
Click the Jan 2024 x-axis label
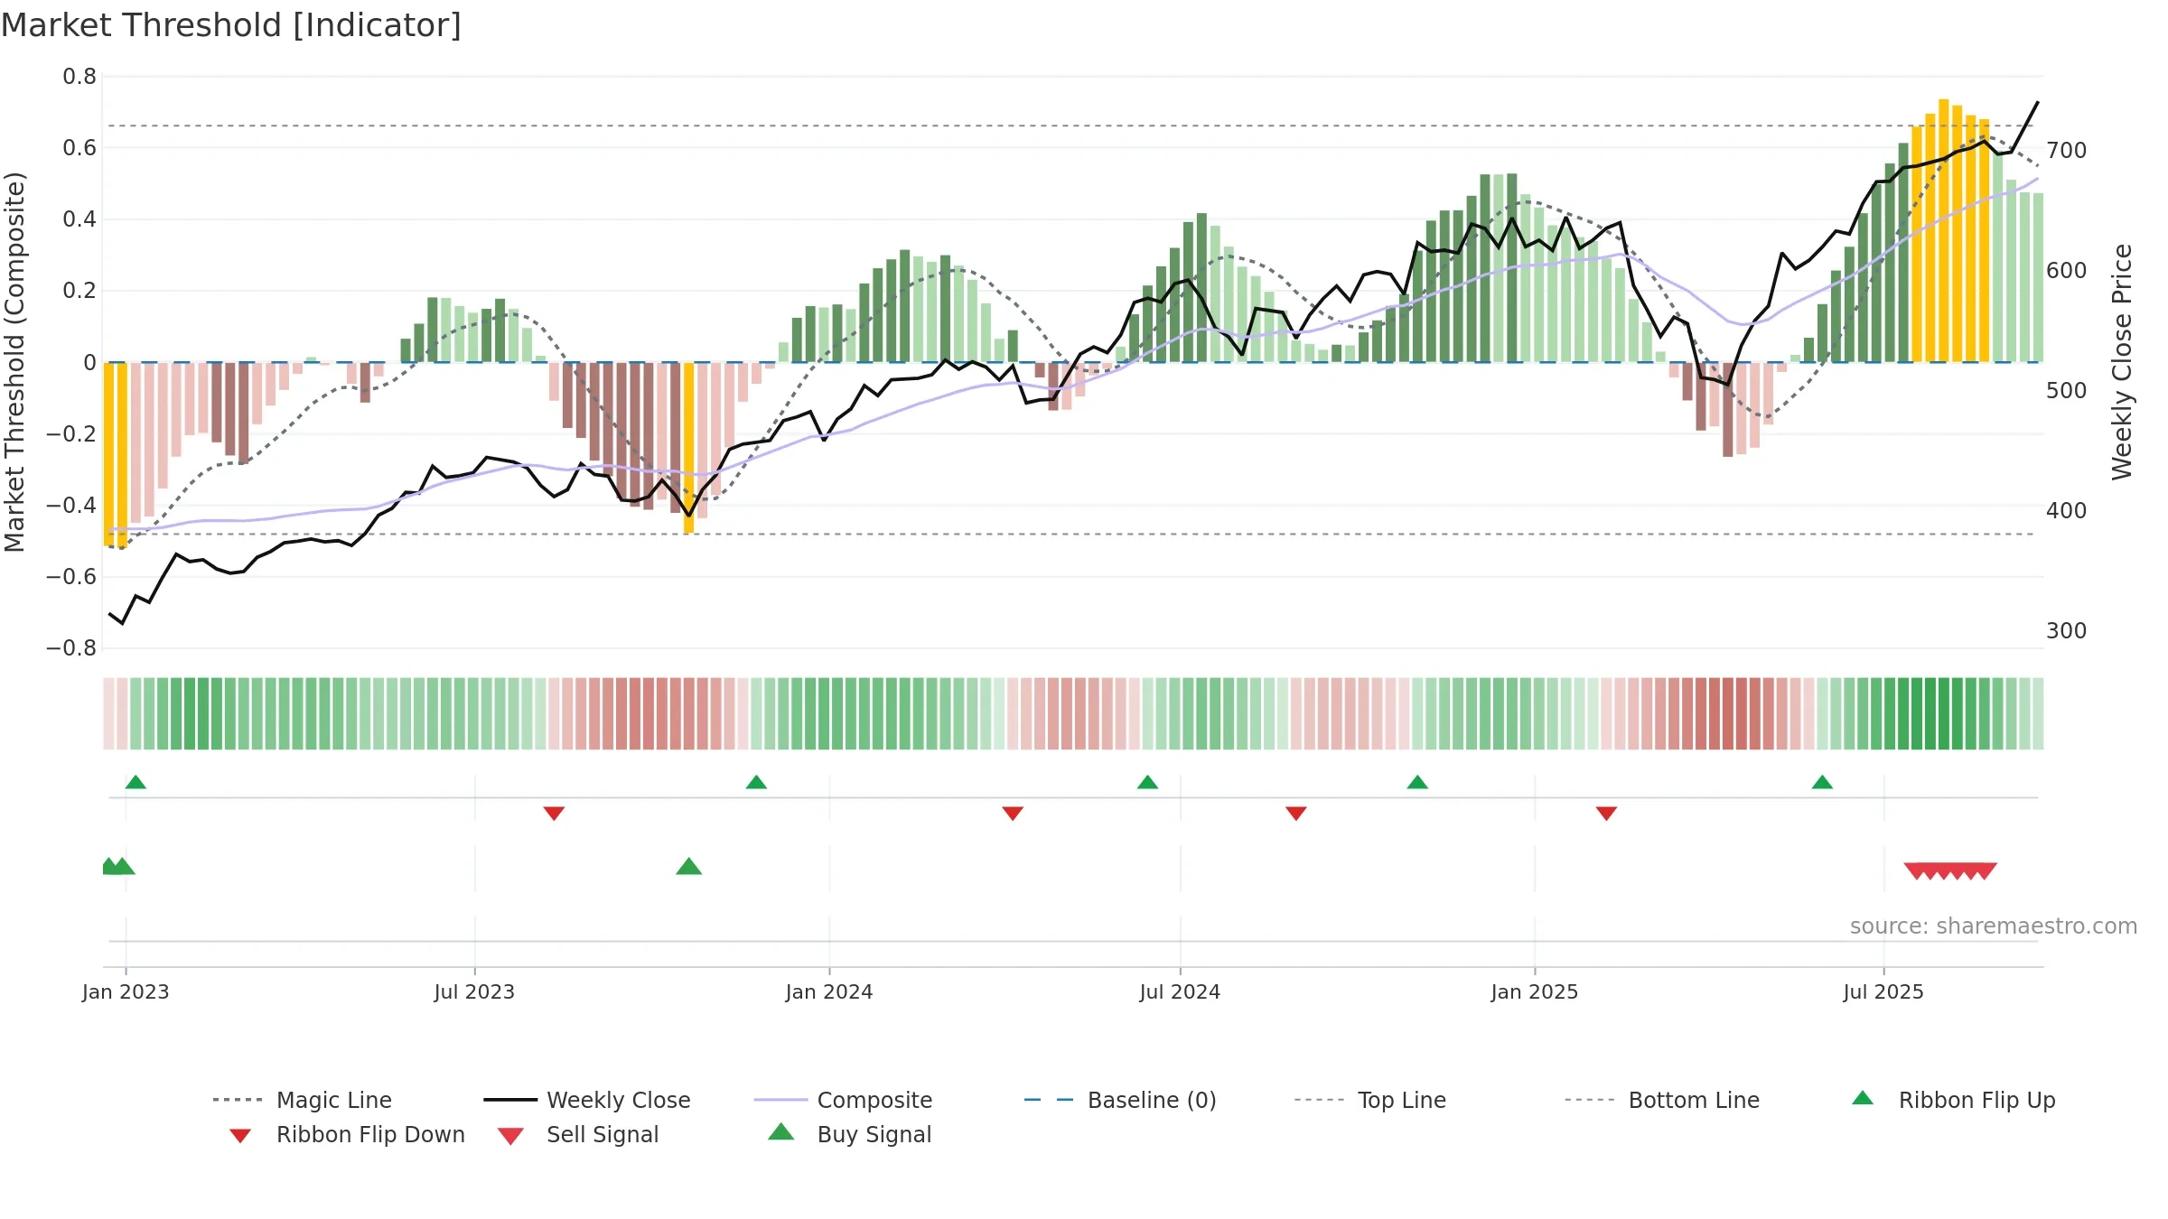click(829, 992)
